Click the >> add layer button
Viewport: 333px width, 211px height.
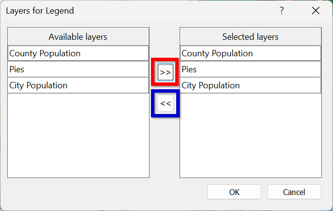pos(165,72)
